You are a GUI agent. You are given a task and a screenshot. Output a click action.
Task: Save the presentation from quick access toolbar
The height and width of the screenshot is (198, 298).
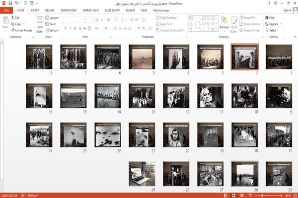10,3
